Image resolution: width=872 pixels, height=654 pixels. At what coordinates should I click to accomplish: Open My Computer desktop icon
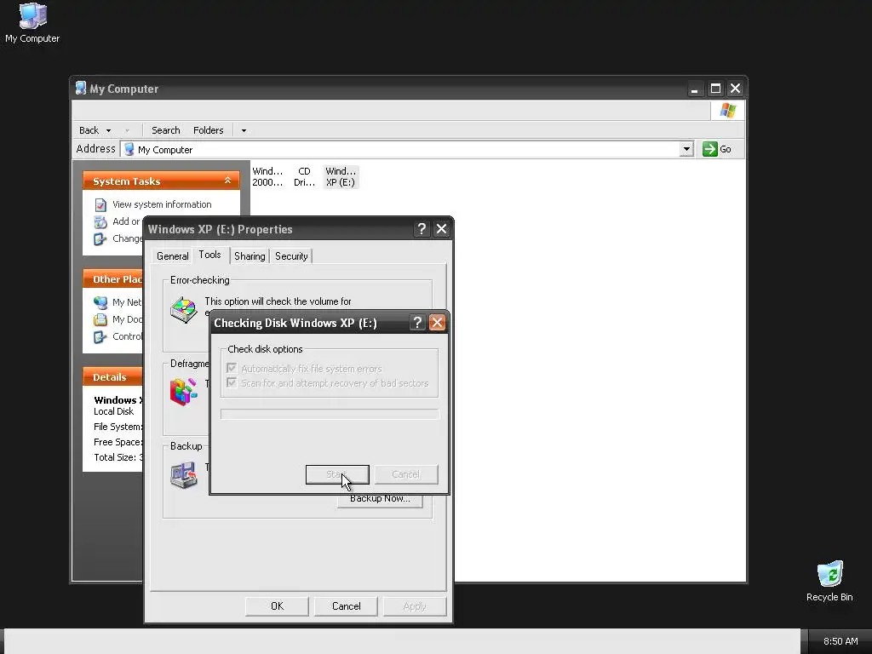click(x=32, y=23)
